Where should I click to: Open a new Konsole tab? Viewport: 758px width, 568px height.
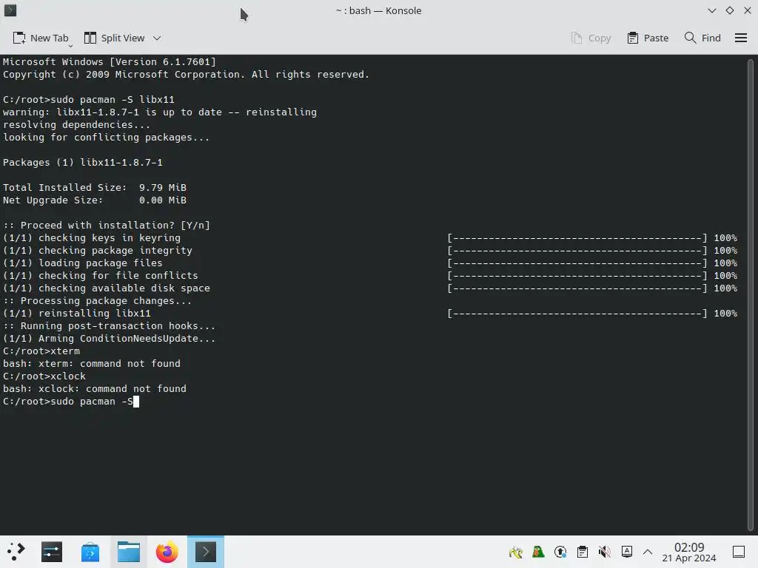pyautogui.click(x=41, y=38)
